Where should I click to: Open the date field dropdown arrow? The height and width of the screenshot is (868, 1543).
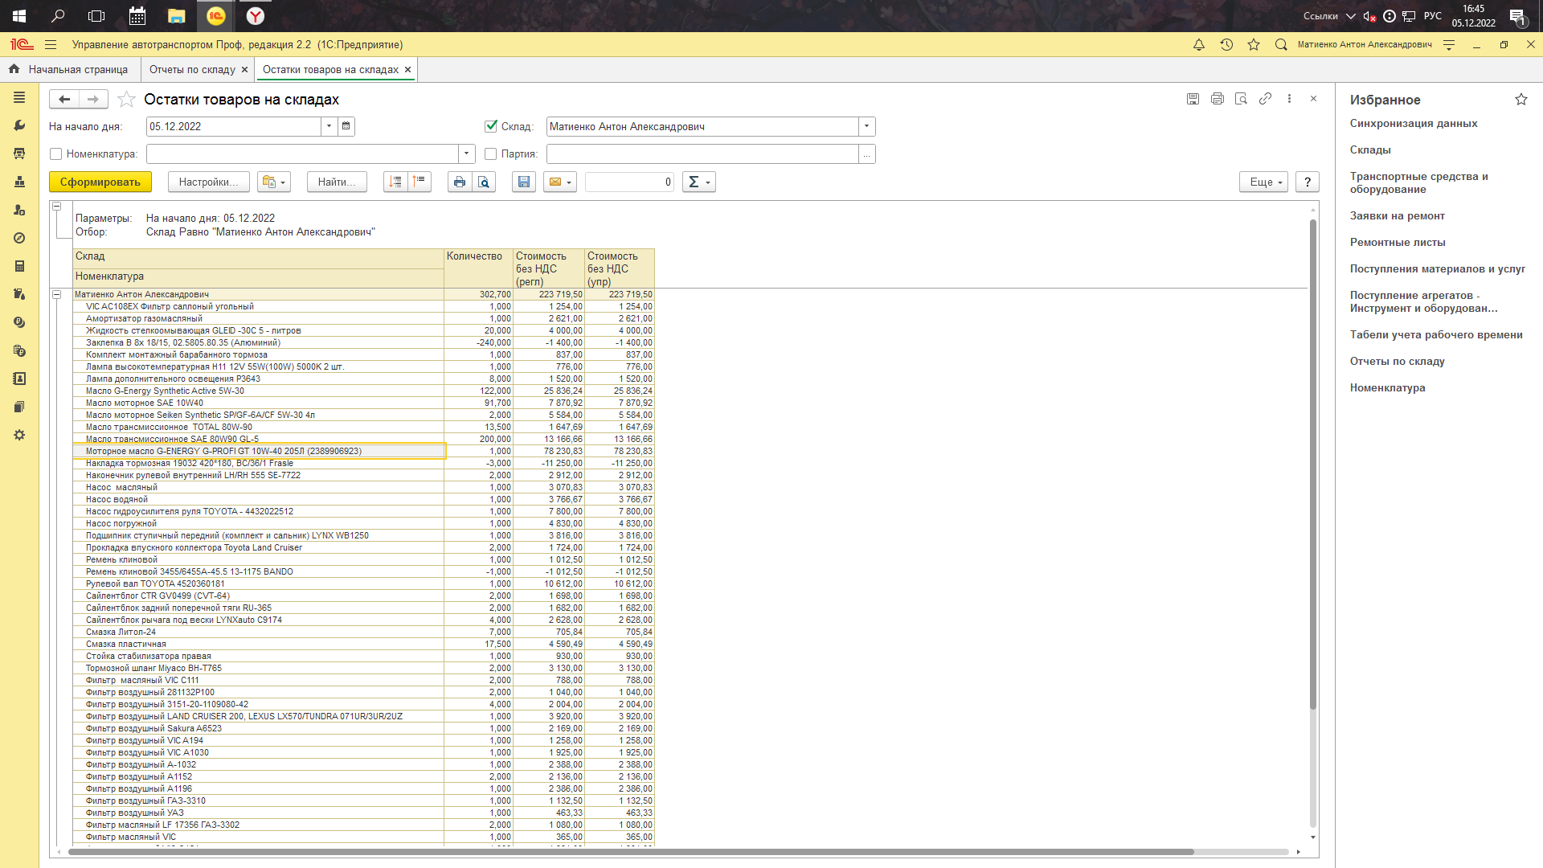tap(329, 126)
